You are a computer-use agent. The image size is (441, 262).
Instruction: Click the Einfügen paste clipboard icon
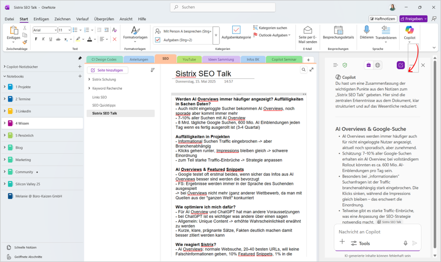[14, 30]
